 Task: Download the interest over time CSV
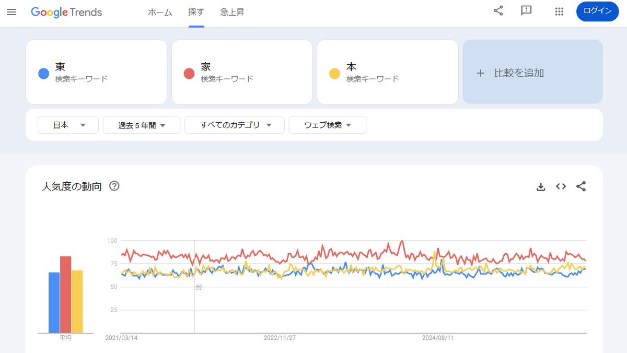(x=541, y=186)
